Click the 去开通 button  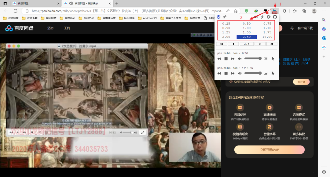coord(301,82)
